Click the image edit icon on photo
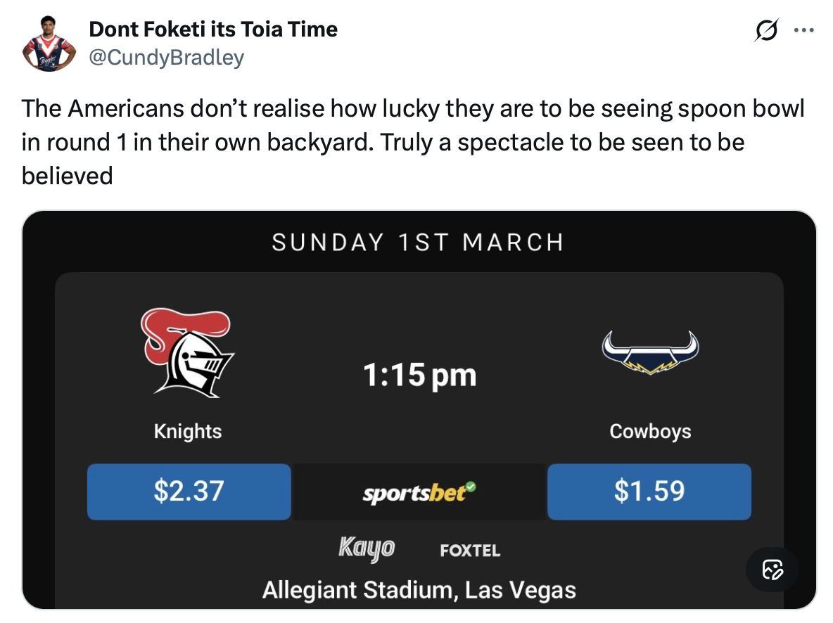Screen dimensions: 833x623 [x=772, y=569]
